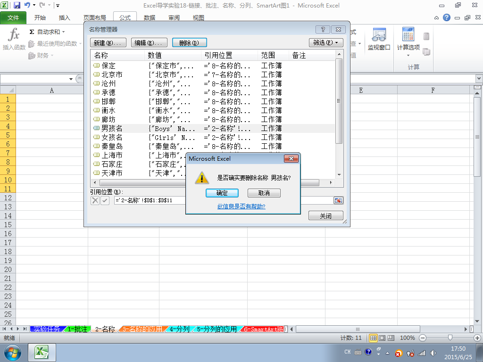Confirm deletion with 确定 button
Viewport: 483px width, 362px height.
tap(222, 193)
